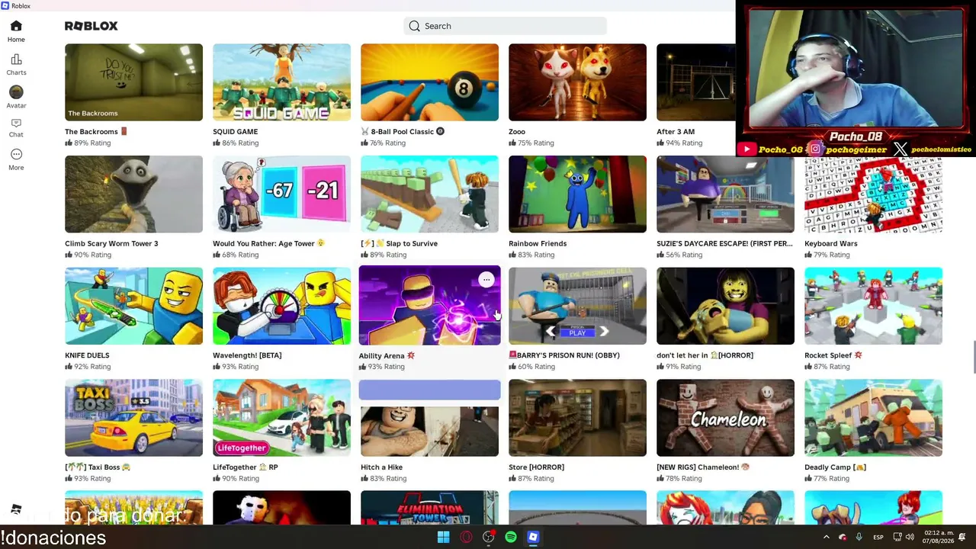Open Charts from the sidebar
This screenshot has height=549, width=976.
(x=16, y=64)
